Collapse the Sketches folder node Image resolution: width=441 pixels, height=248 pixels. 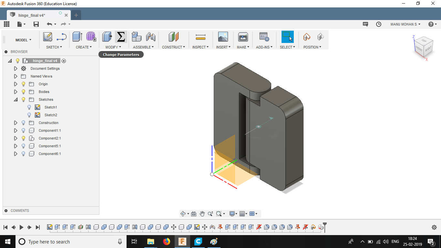15,99
